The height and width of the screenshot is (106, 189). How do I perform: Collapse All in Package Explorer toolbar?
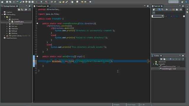click(x=19, y=10)
